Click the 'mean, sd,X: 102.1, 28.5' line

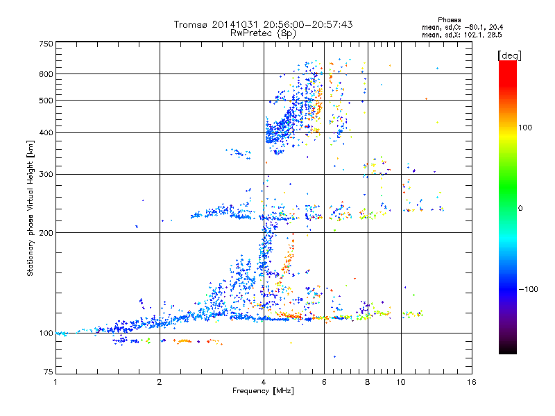coord(461,35)
